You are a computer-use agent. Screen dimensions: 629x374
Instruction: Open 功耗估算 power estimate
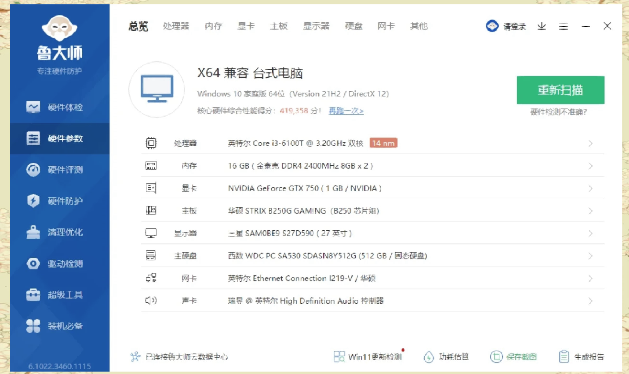click(x=446, y=356)
